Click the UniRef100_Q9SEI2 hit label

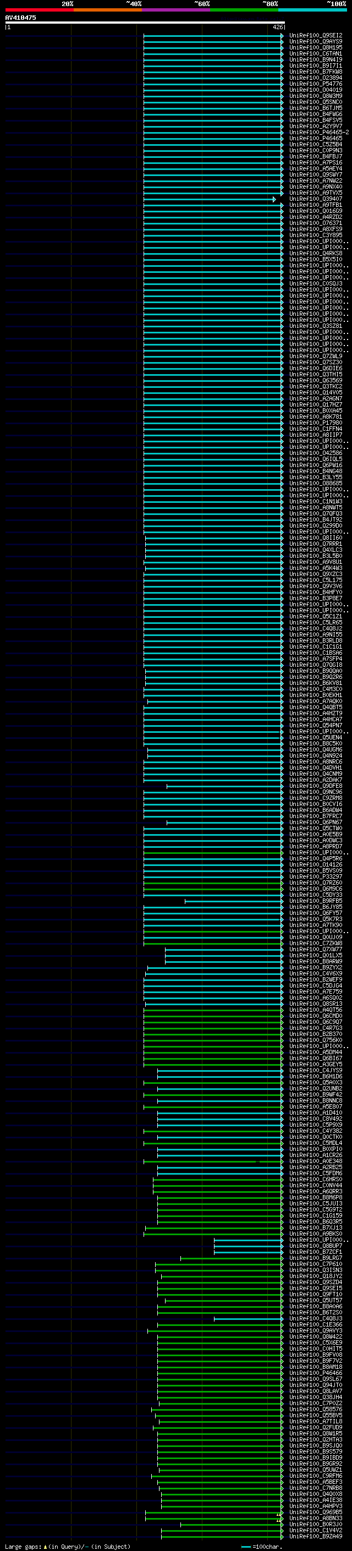coord(316,36)
